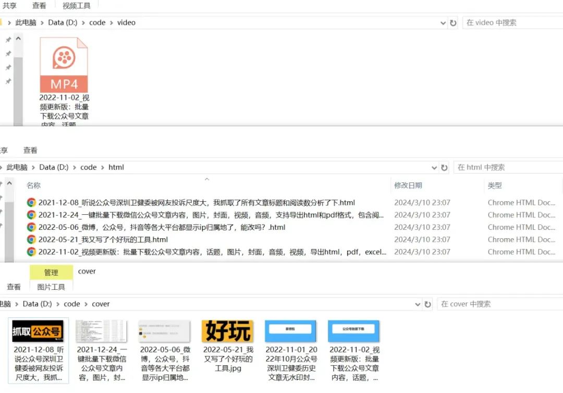563x393 pixels.
Task: Click the Chrome HTML Doc type cell of 2022-05-21 file
Action: [x=521, y=239]
